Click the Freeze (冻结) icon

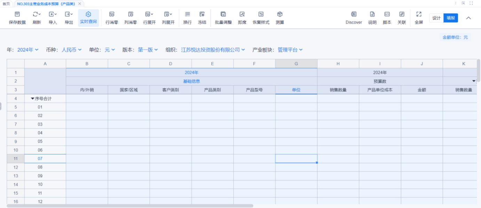click(x=202, y=15)
